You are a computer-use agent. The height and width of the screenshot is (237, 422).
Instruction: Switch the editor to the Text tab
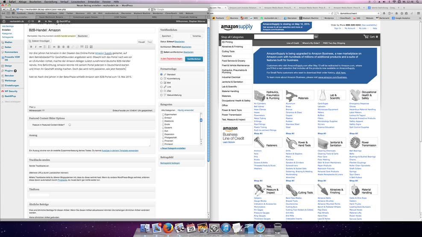149,42
